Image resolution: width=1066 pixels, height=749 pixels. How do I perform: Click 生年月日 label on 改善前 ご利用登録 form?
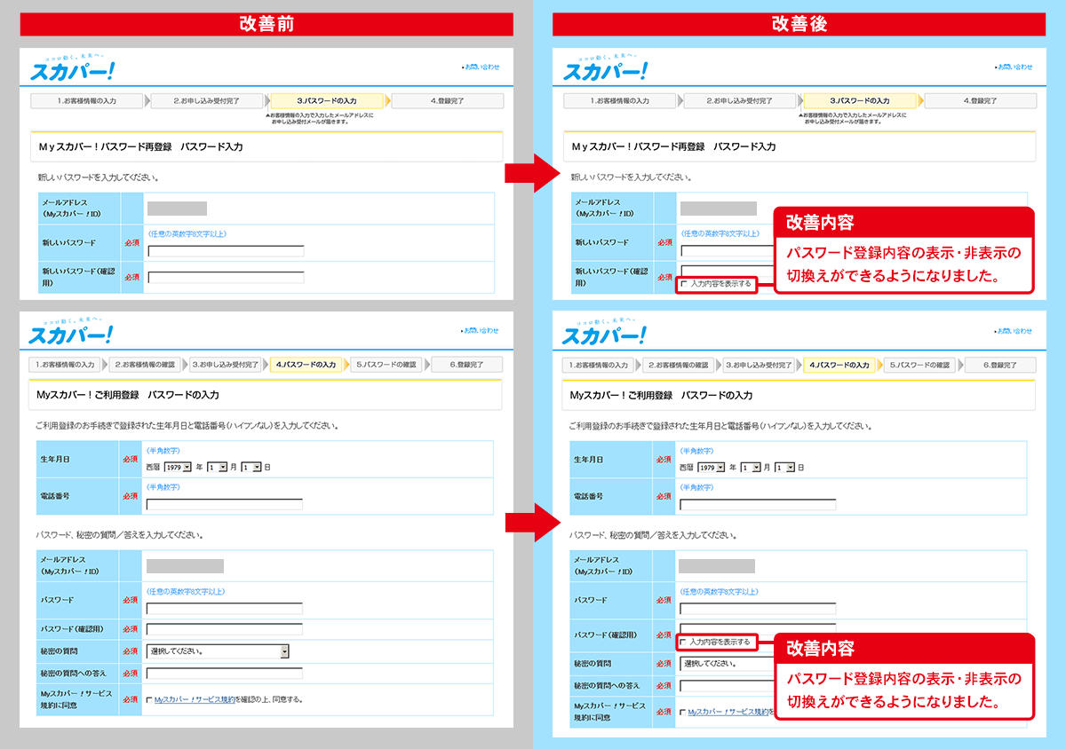tap(56, 460)
